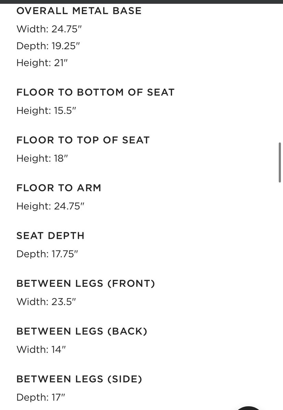Click the Width: 23.5" value
This screenshot has width=283, height=410.
click(x=46, y=302)
